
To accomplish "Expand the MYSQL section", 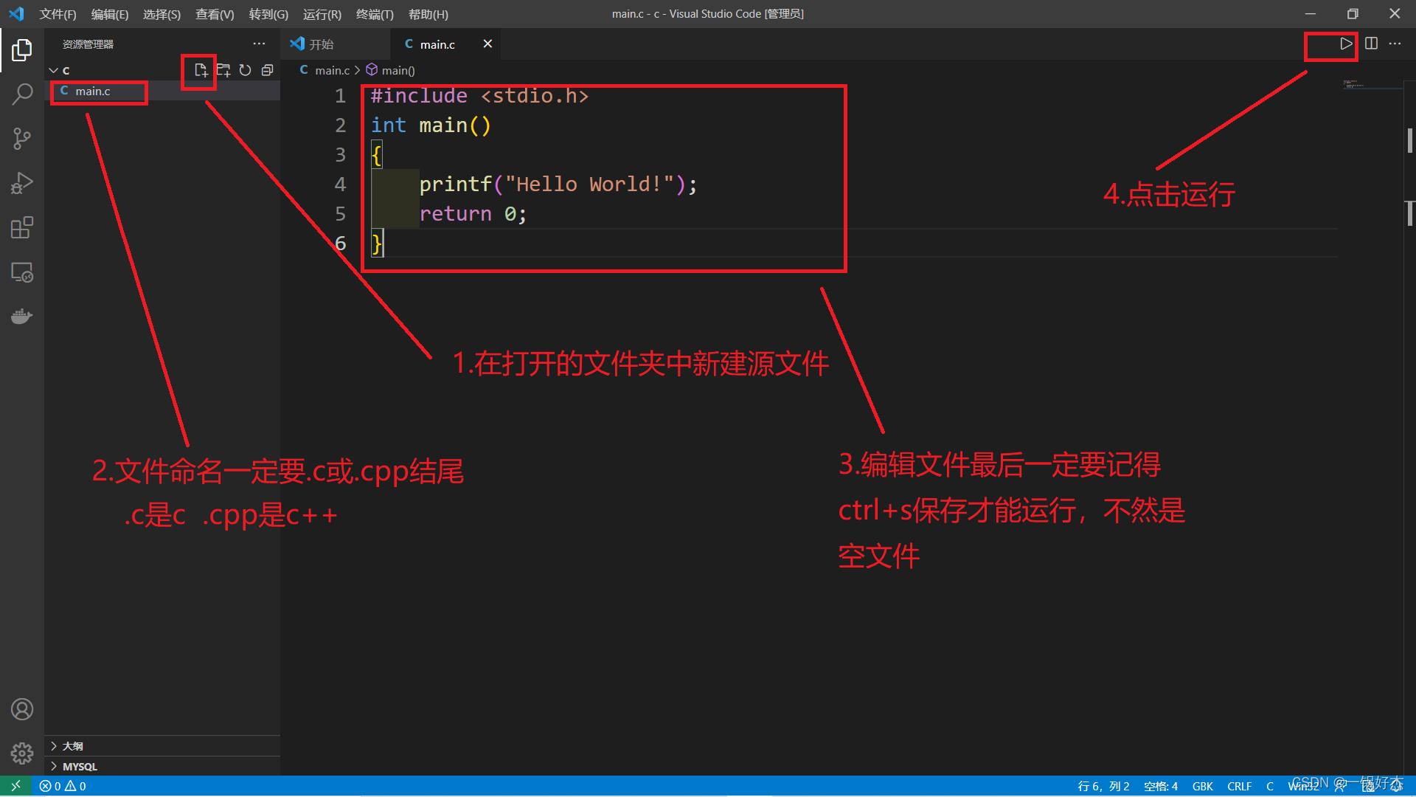I will (x=162, y=767).
